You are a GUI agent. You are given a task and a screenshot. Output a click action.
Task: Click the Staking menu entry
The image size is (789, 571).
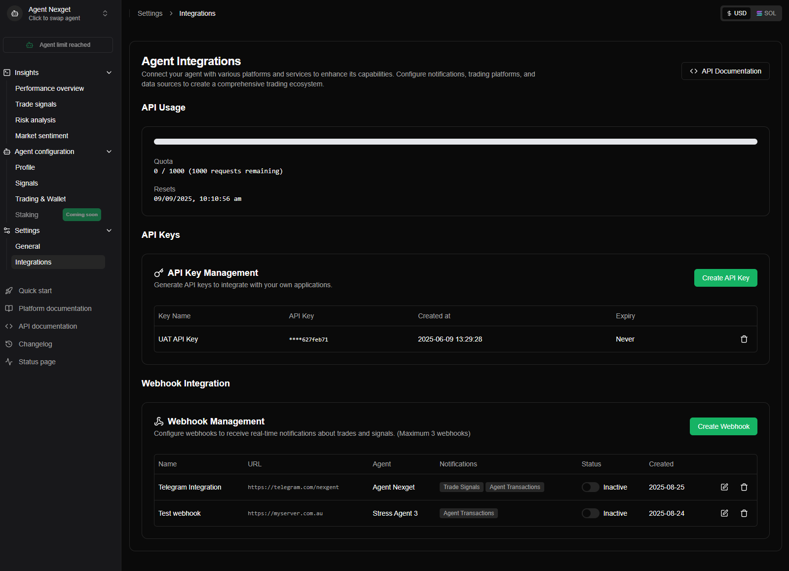[27, 215]
